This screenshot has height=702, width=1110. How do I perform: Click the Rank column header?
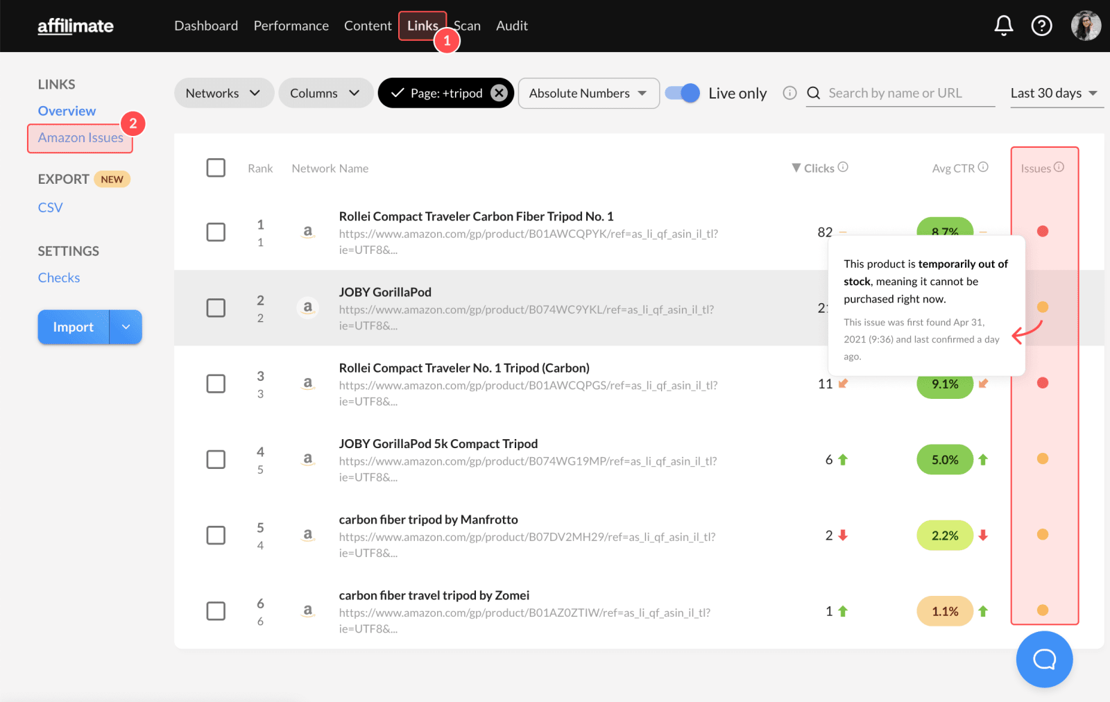(260, 168)
